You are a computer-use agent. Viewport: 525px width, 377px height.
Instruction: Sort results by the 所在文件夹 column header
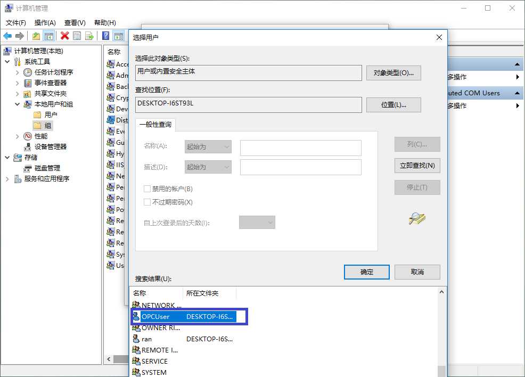click(209, 293)
